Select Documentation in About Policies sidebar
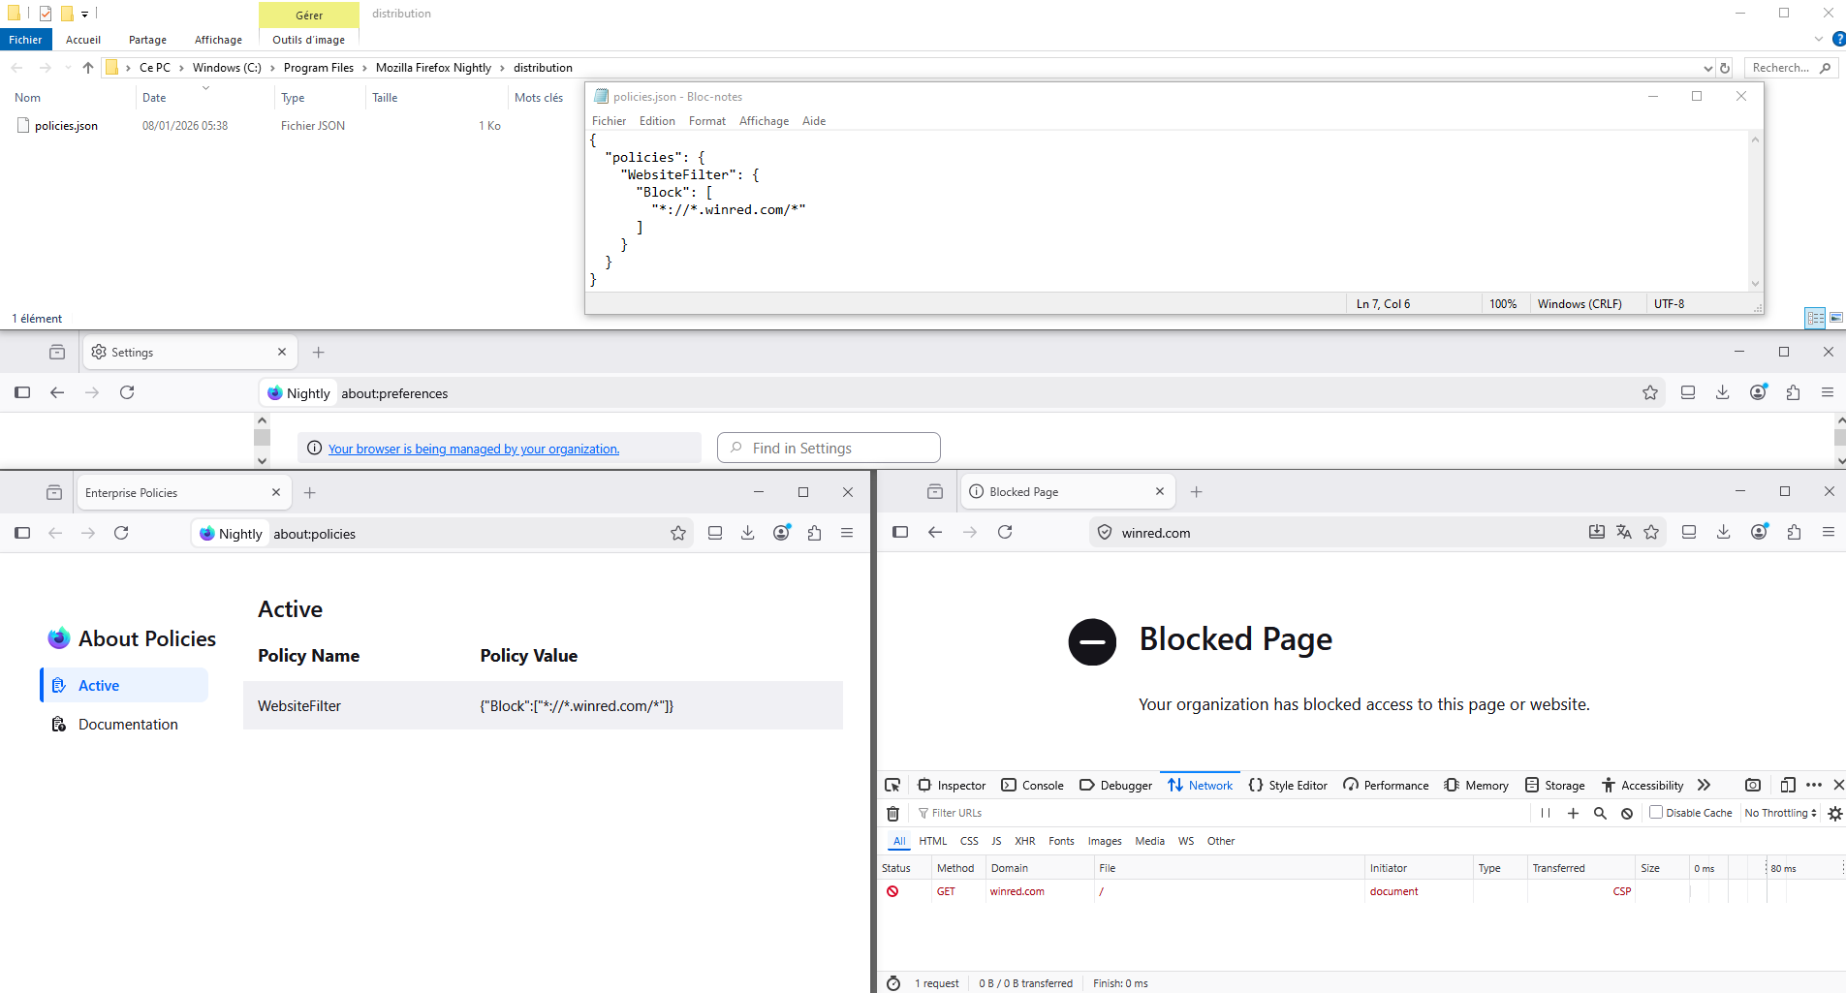This screenshot has width=1846, height=993. tap(128, 725)
